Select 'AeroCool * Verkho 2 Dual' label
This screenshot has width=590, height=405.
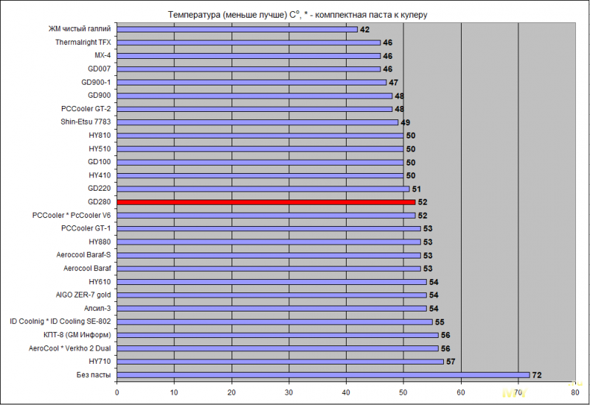[69, 348]
